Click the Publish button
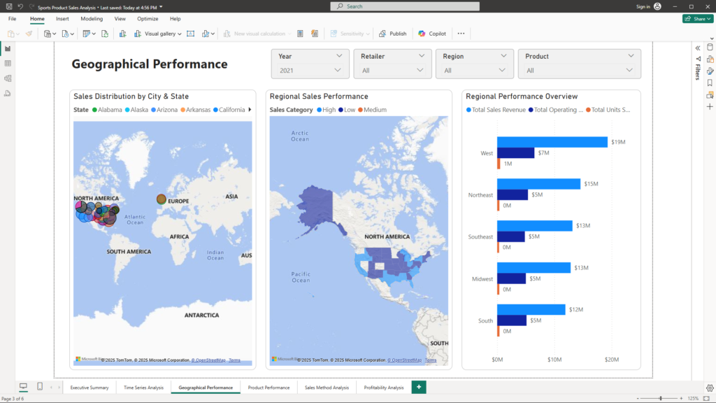 click(392, 34)
